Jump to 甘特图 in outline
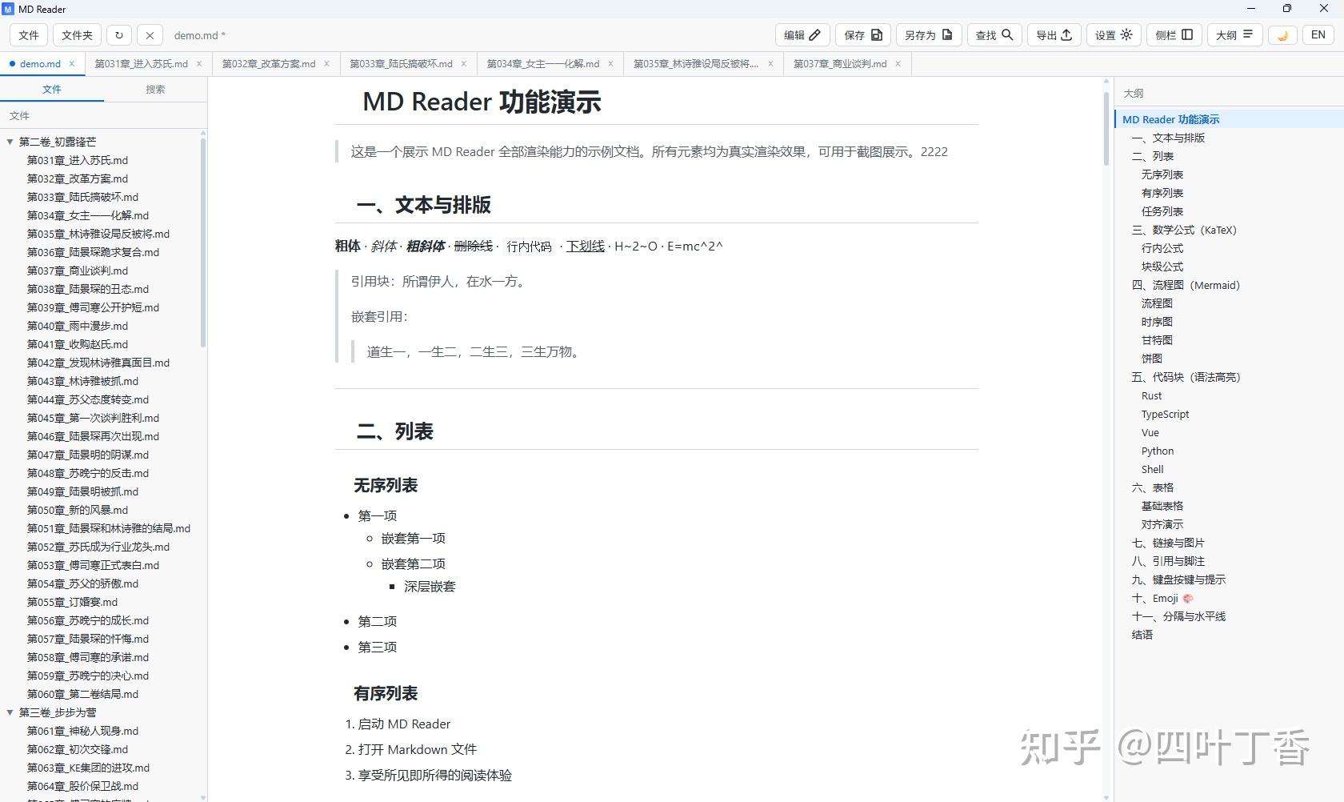The image size is (1344, 802). click(1157, 340)
